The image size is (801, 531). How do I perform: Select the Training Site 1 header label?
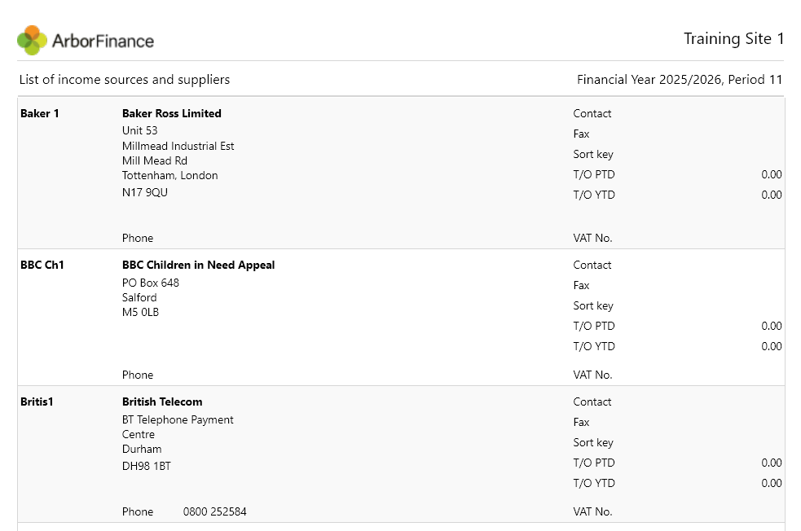click(733, 39)
